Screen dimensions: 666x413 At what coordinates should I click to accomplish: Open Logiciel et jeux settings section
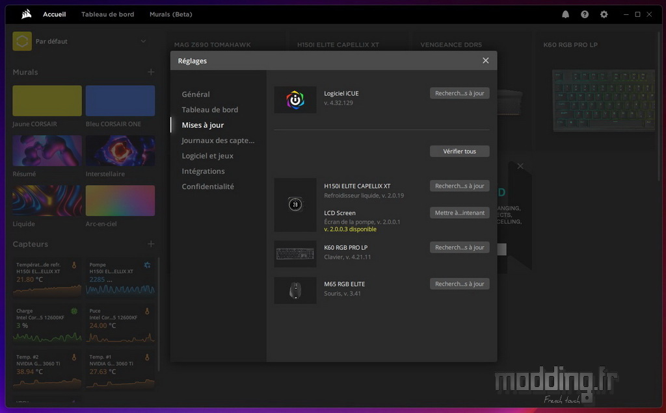pos(207,156)
